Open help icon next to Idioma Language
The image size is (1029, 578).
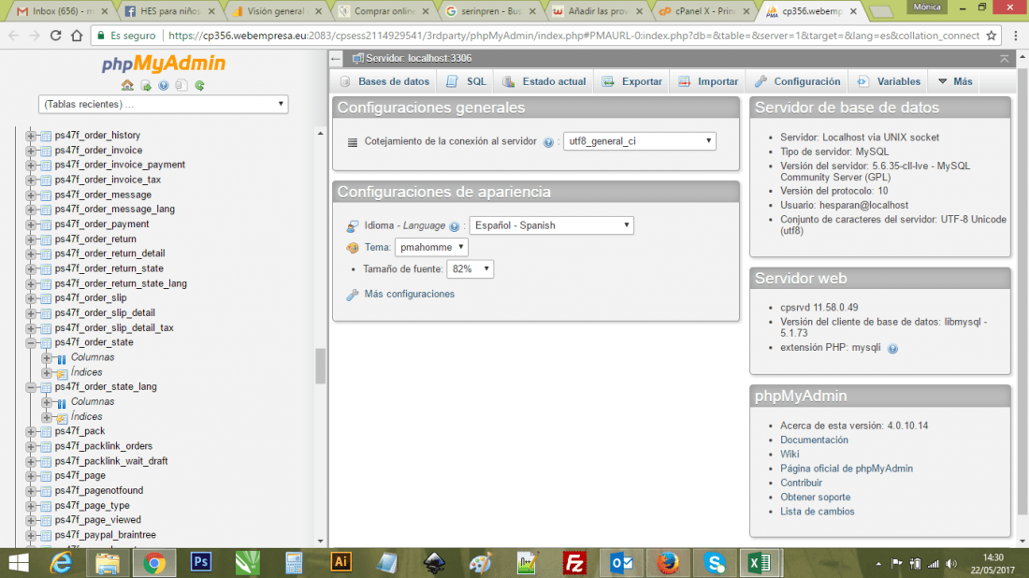[454, 226]
